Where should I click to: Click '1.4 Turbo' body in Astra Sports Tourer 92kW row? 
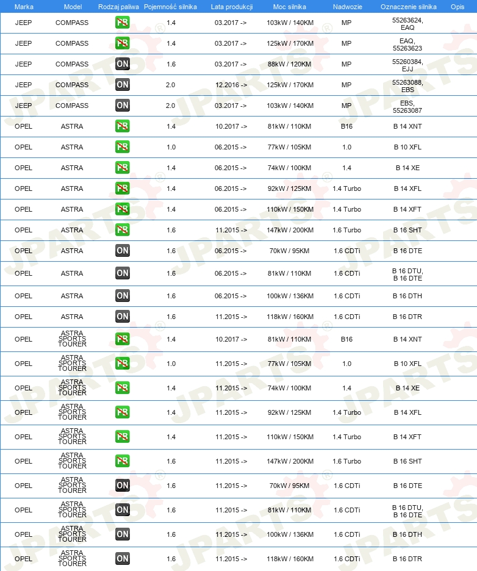[x=346, y=412]
